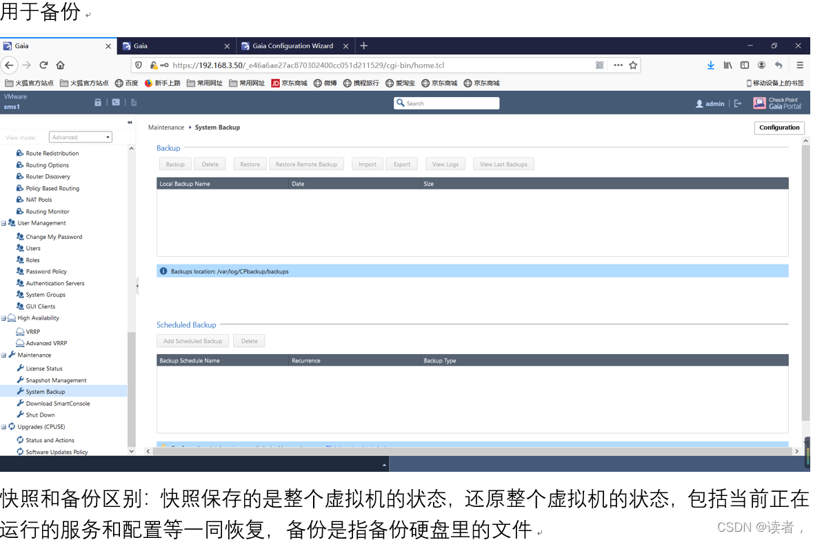Screen dimensions: 813x540
Task: Click the logout icon beside admin
Action: 738,103
